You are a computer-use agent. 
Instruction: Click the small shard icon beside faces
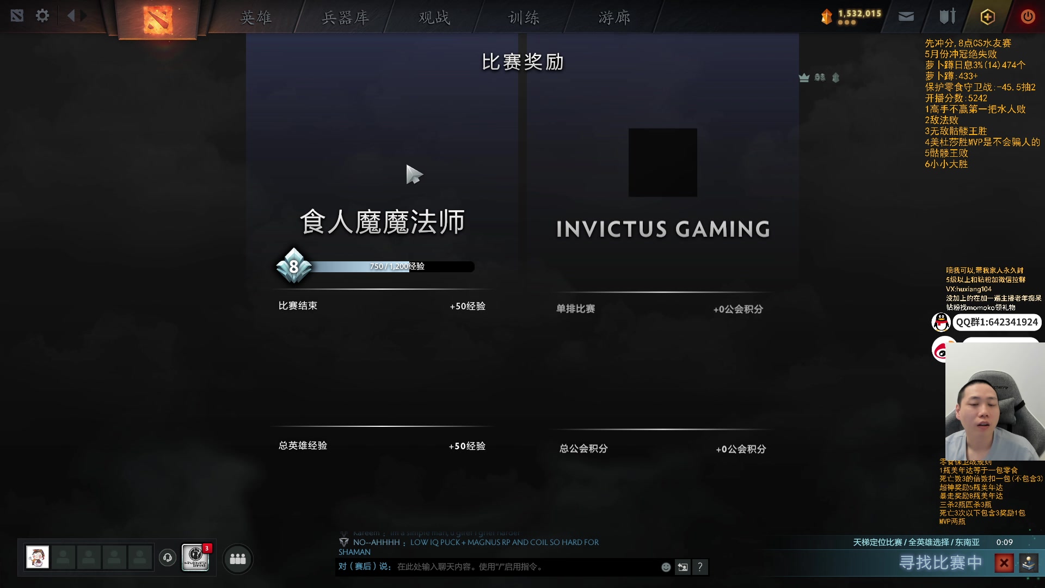[835, 78]
